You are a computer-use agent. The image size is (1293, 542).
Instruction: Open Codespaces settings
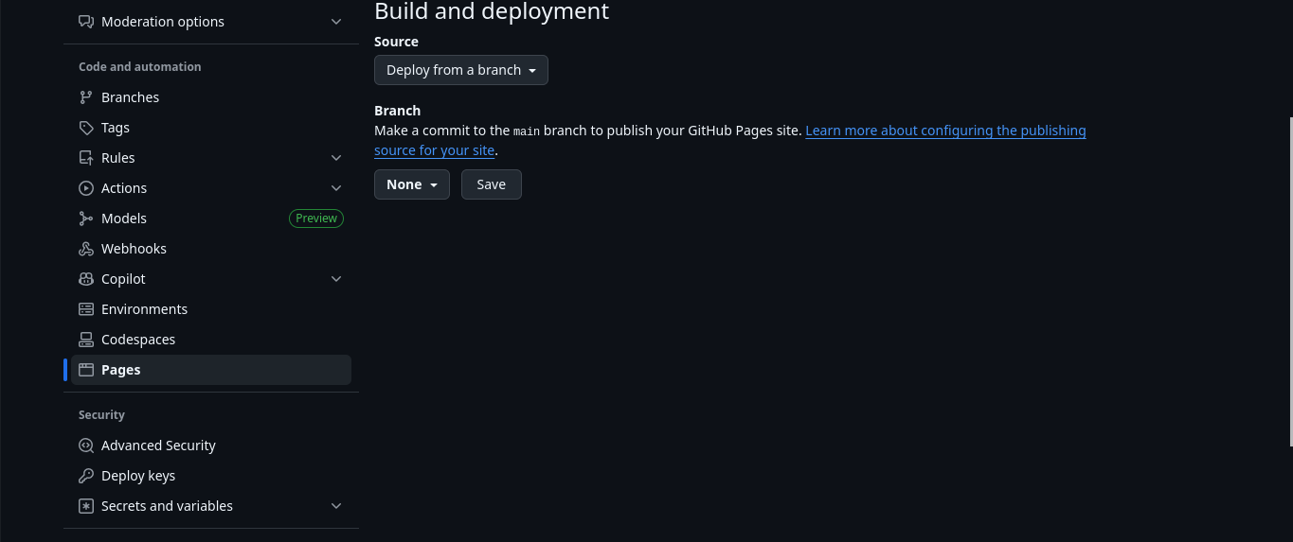tap(211, 340)
